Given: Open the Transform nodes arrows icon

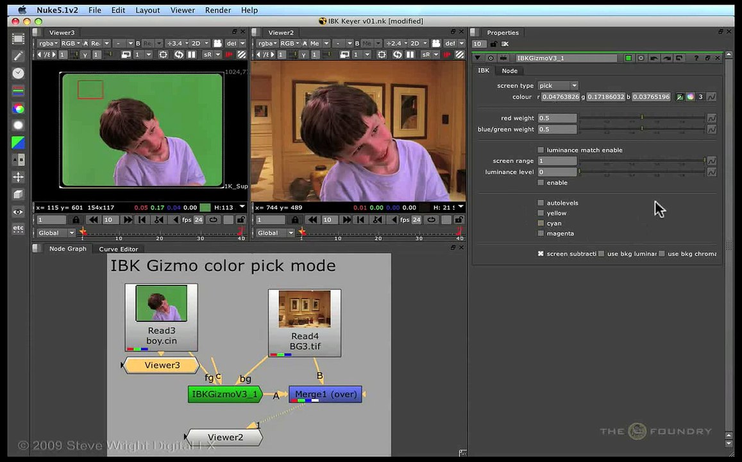Looking at the screenshot, I should click(18, 177).
